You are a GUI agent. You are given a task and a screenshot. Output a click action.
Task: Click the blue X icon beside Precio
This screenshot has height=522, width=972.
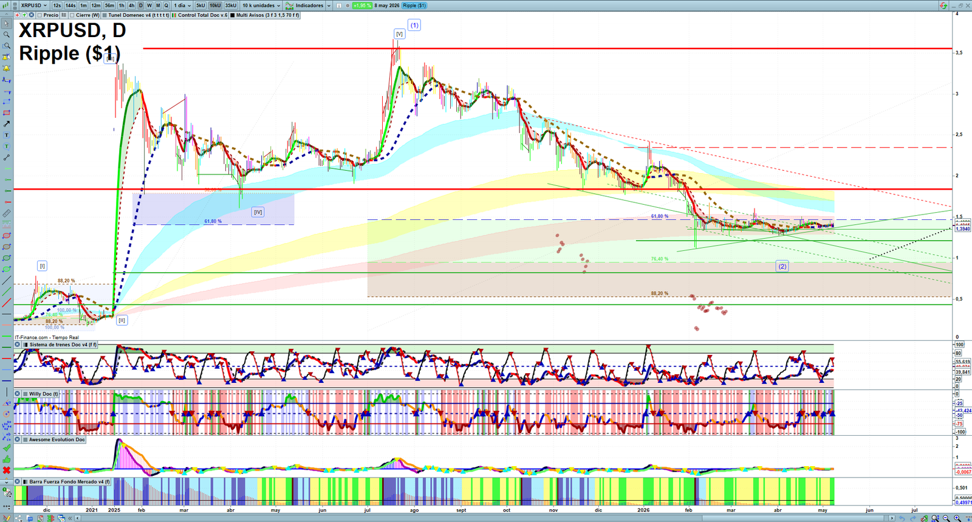[31, 15]
